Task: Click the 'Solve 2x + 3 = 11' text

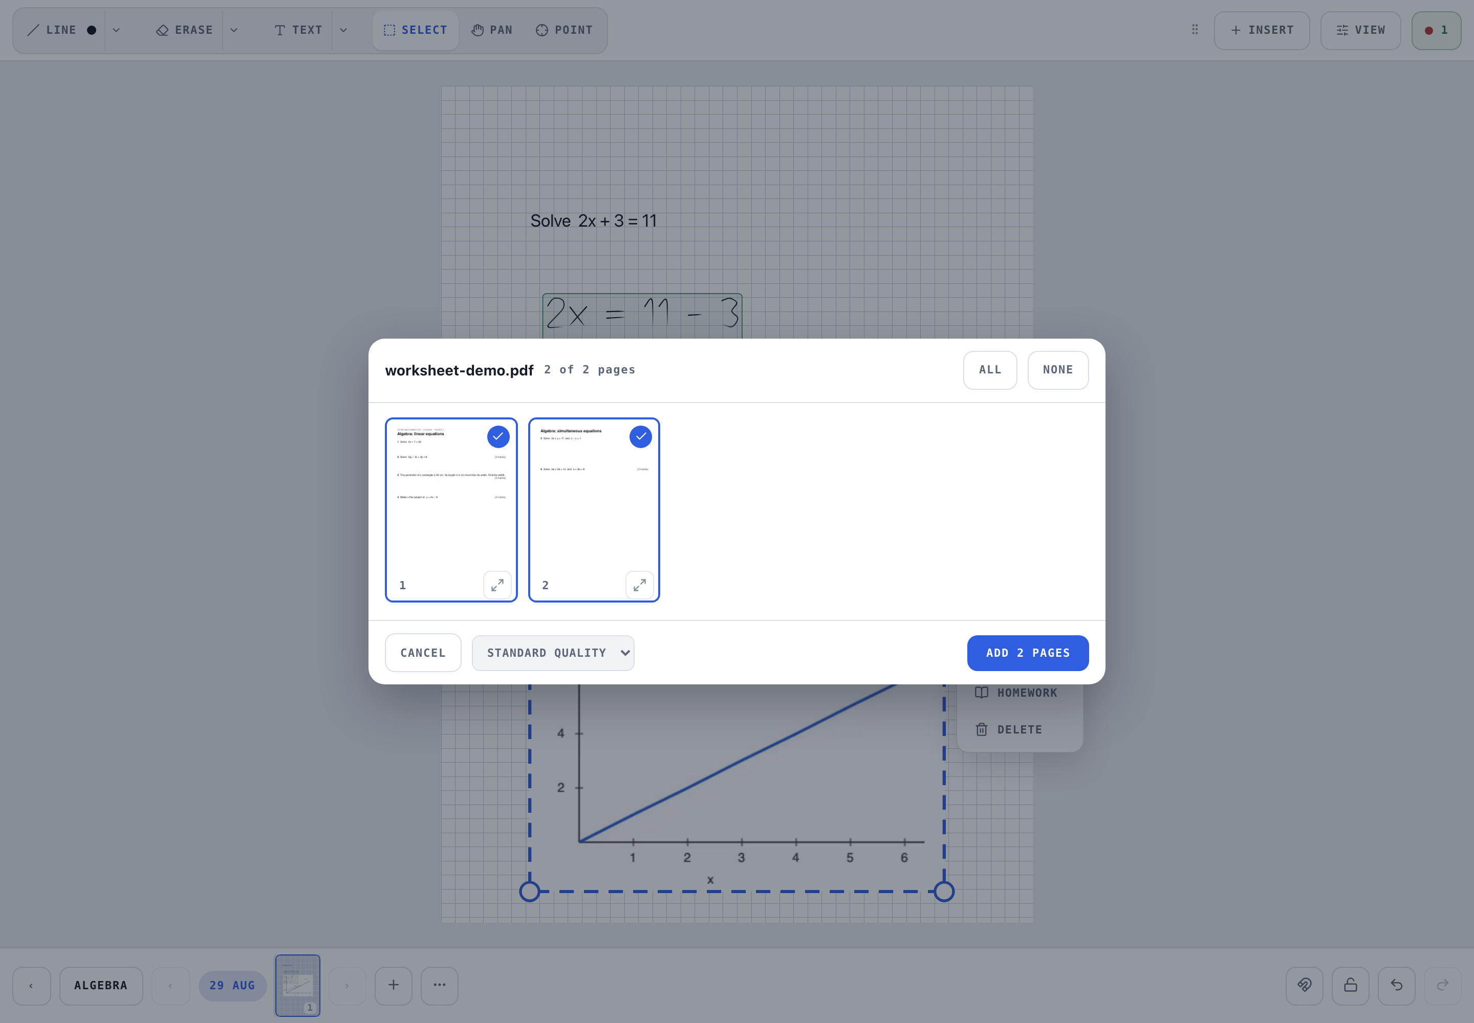Action: [593, 221]
